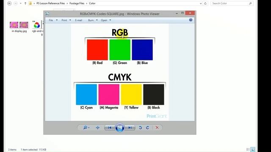The width and height of the screenshot is (271, 152).
Task: Switch Explorer to large icons view
Action: click(253, 149)
